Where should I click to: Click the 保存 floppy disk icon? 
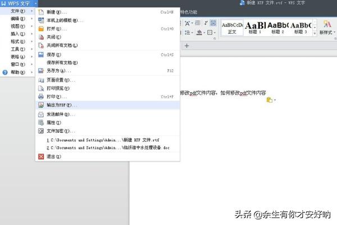pyautogui.click(x=40, y=55)
